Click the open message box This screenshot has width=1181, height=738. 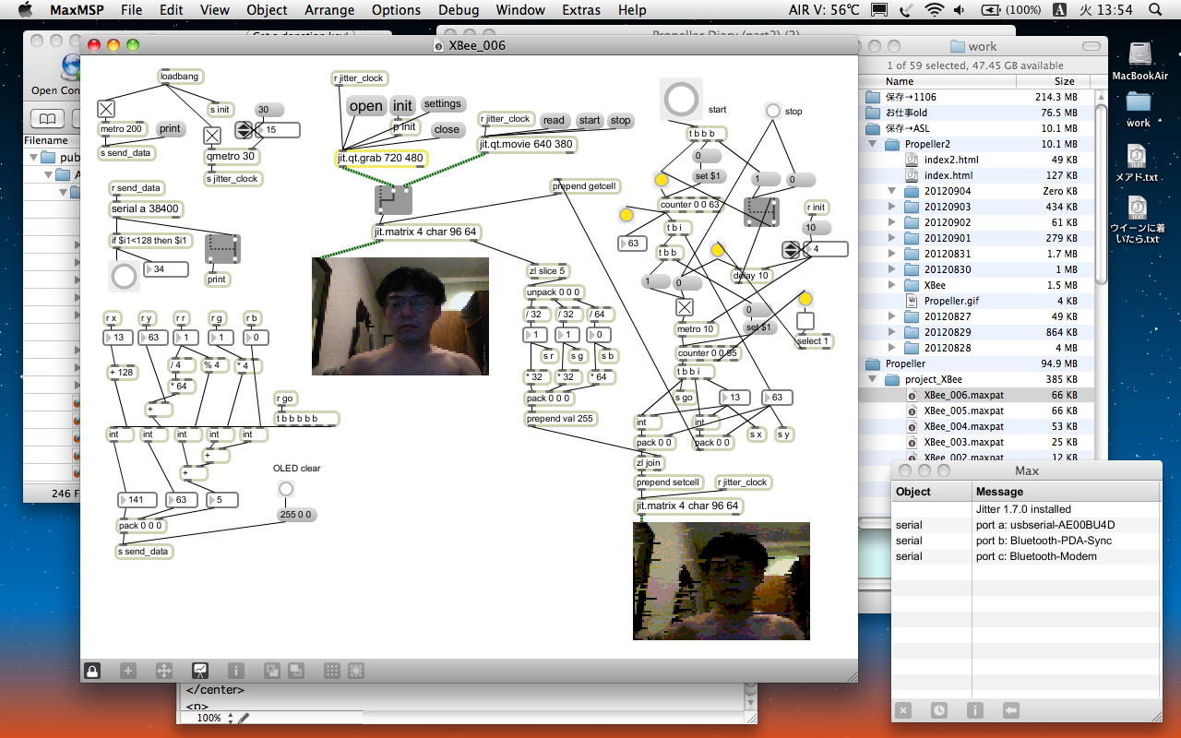[365, 106]
